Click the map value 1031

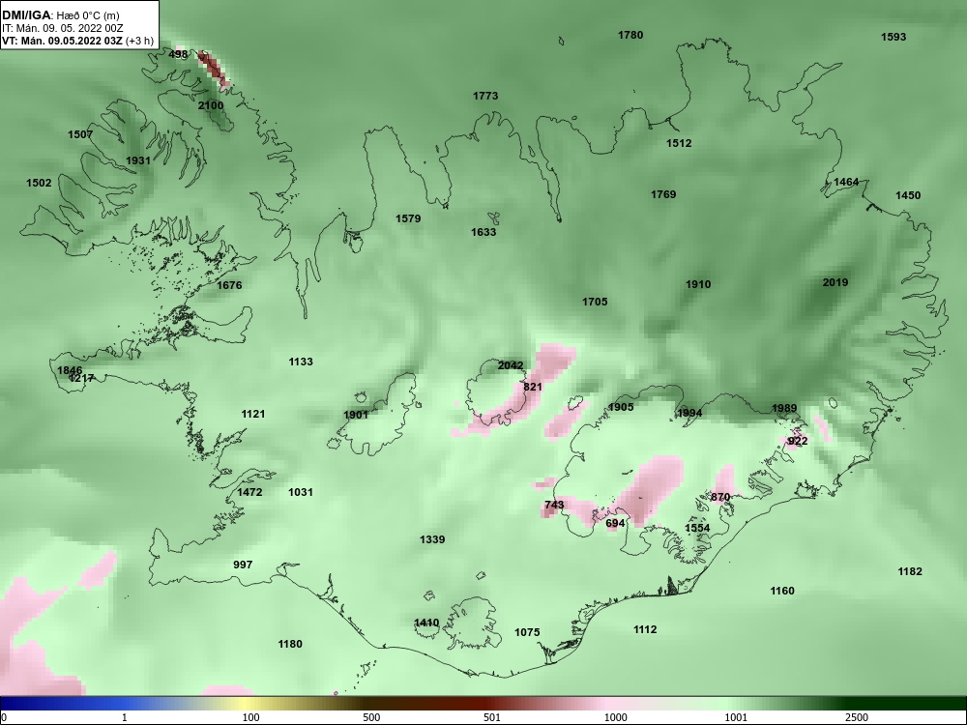coord(301,492)
